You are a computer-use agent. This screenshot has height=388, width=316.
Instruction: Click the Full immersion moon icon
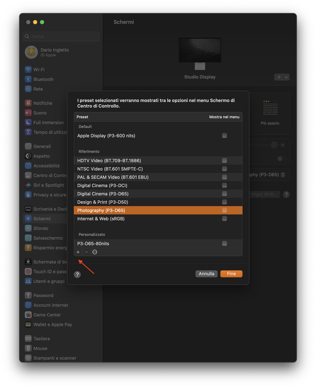tap(28, 123)
